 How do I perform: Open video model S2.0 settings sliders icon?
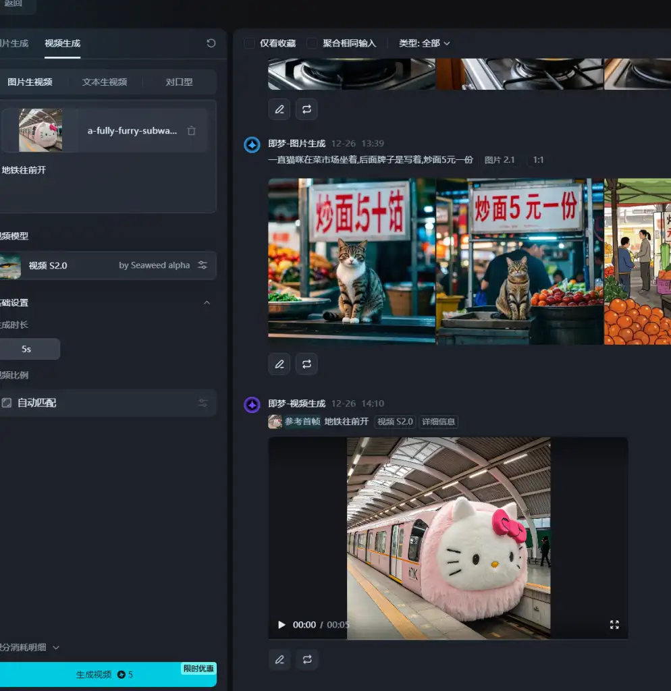[x=203, y=265]
